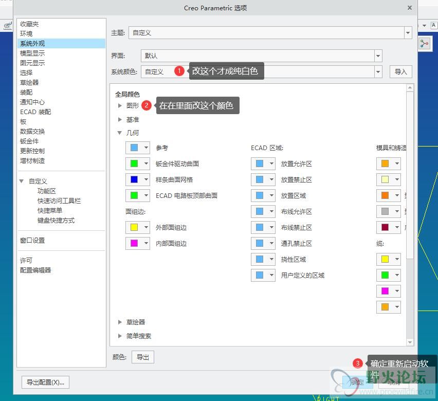Open the 界面 dropdown
Viewport: 438px width, 401px height.
coord(378,56)
